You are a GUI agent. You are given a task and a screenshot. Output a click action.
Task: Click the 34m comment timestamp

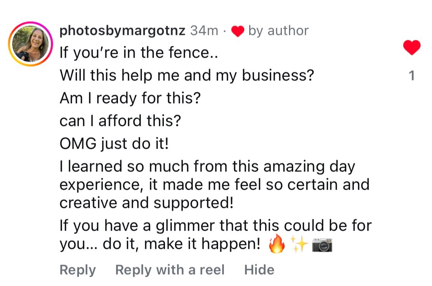tap(204, 31)
